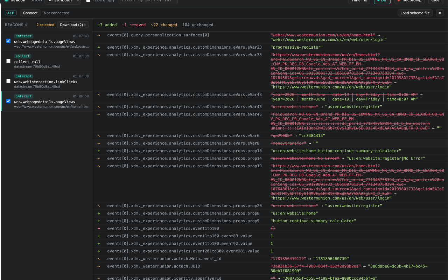
Task: Click the green 'collect' tag
Action: [23, 56]
